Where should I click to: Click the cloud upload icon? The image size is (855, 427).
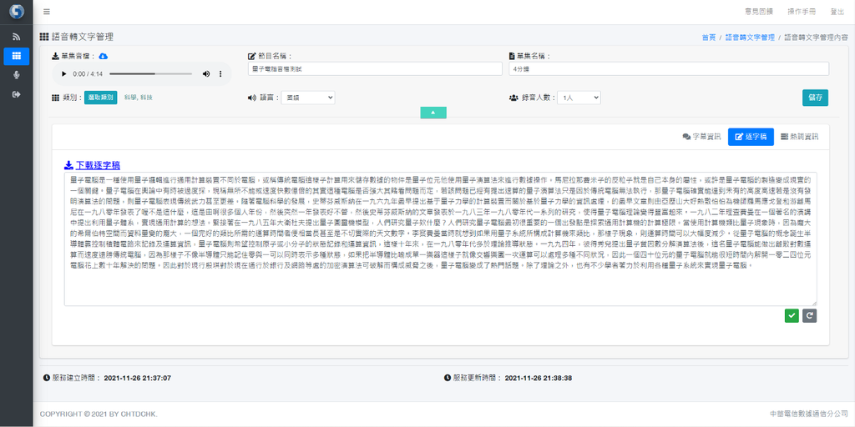click(104, 56)
